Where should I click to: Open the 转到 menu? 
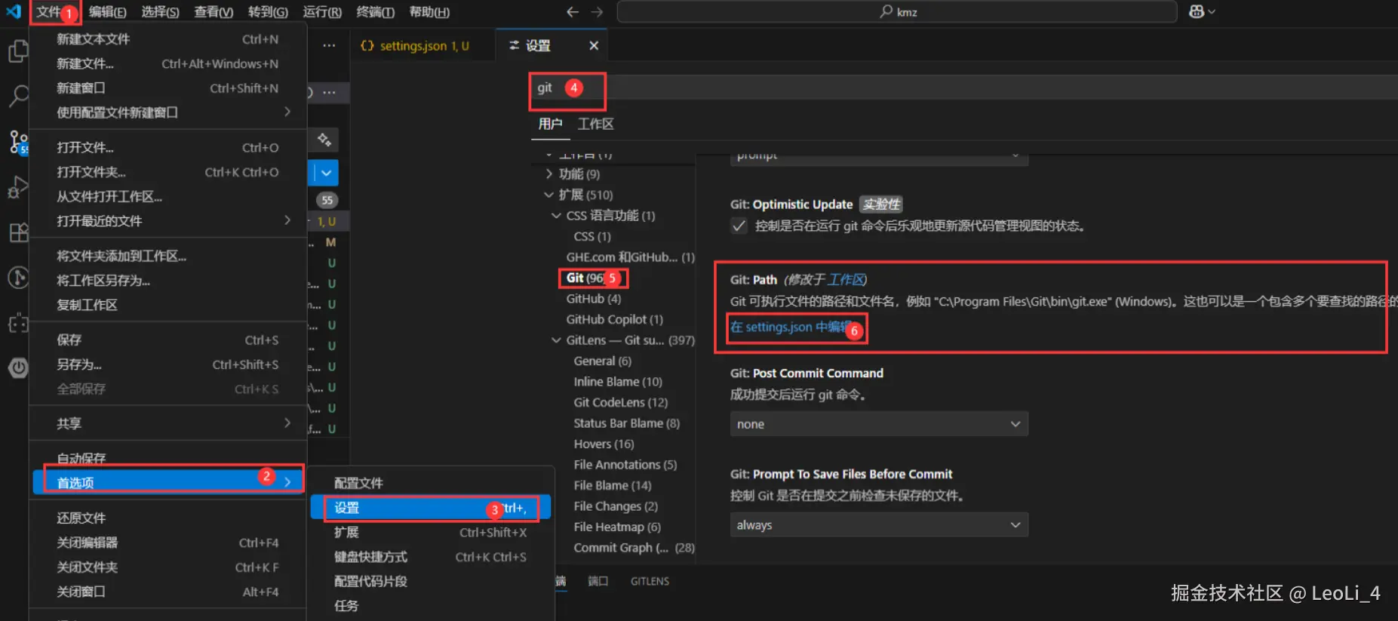(x=268, y=12)
